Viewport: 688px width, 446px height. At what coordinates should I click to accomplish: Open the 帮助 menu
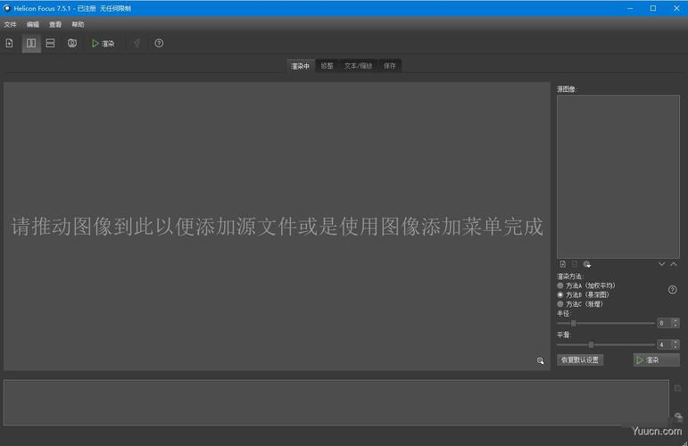pos(79,25)
